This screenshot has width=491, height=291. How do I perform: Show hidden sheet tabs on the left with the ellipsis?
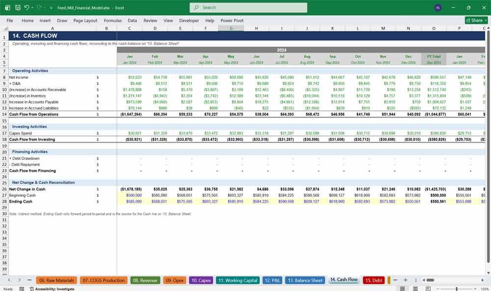[29, 280]
